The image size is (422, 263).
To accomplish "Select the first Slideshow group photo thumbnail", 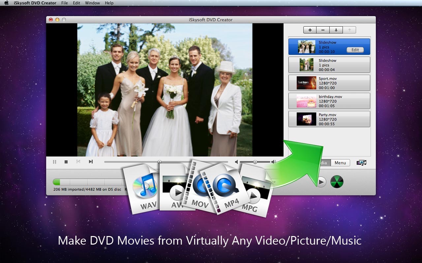I will 307,47.
